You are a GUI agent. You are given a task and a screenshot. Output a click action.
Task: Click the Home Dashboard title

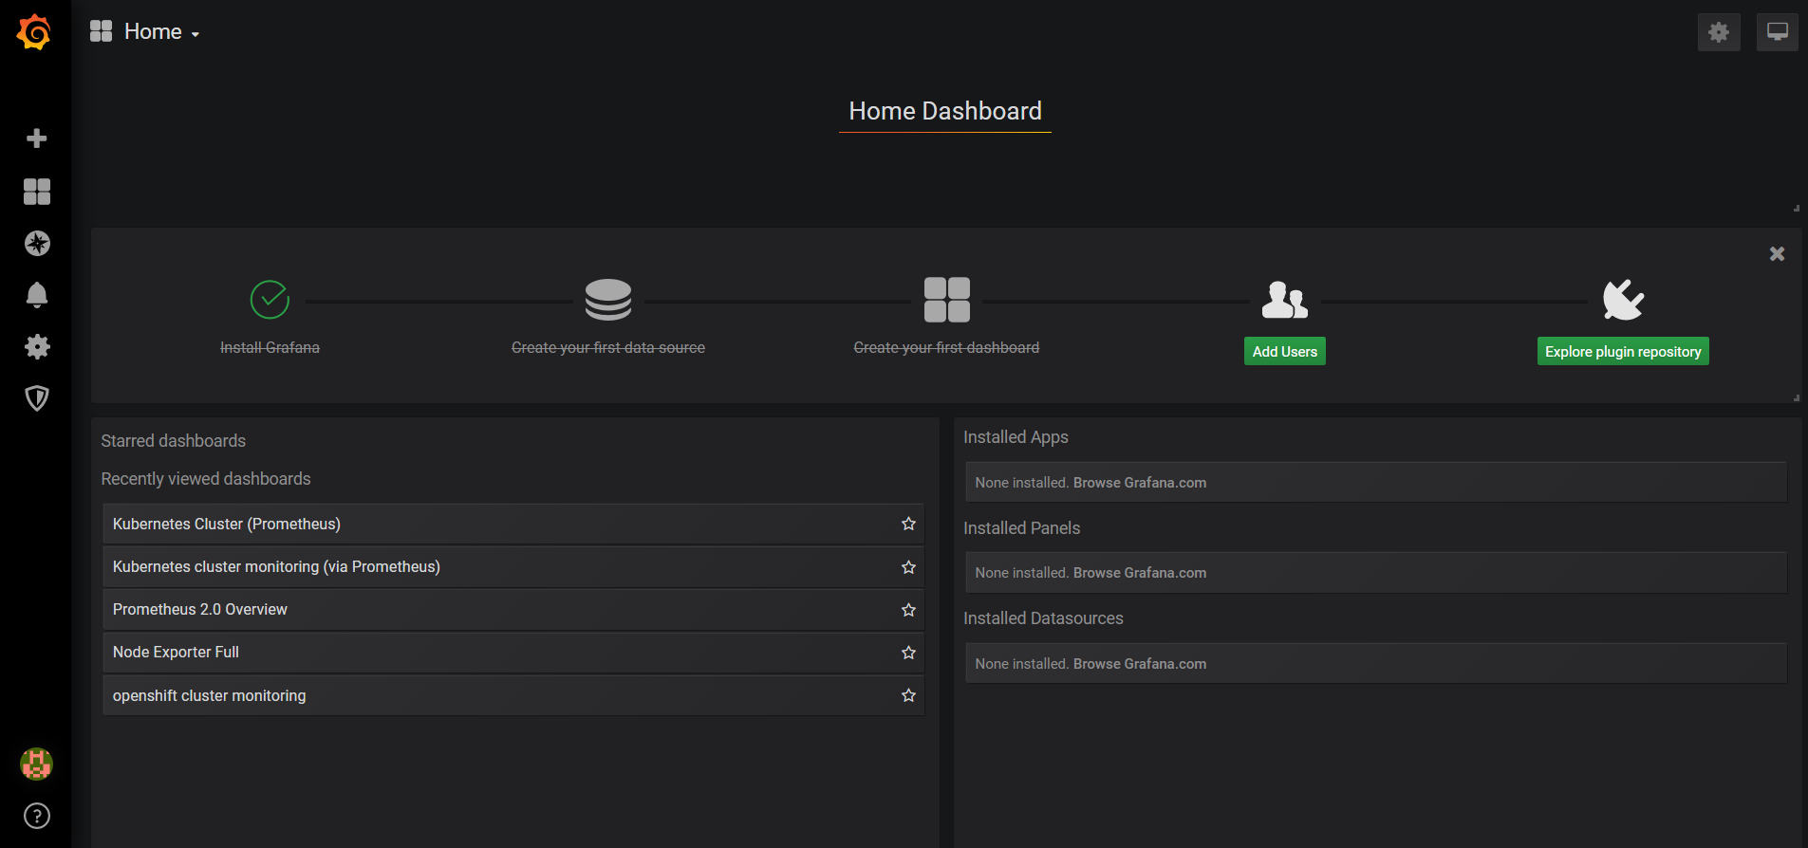[945, 111]
